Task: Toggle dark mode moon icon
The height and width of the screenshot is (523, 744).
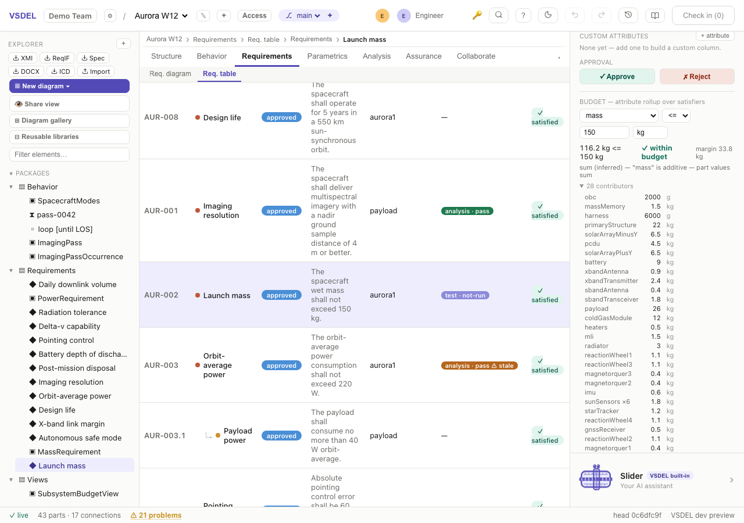Action: (548, 16)
